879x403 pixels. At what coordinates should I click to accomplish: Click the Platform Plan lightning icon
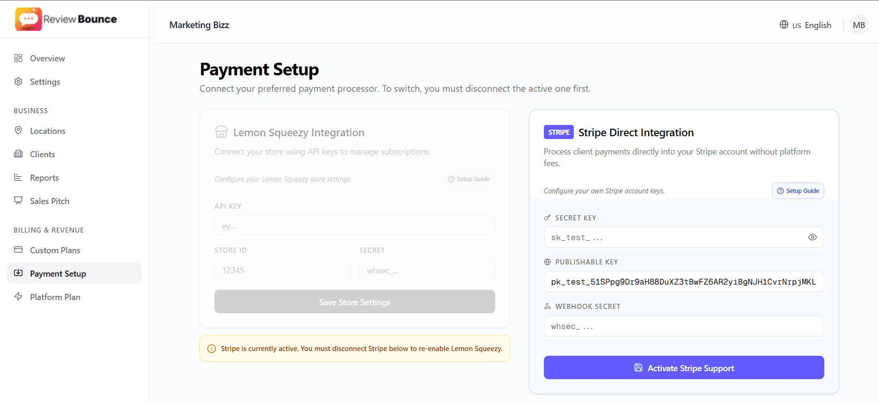coord(18,296)
